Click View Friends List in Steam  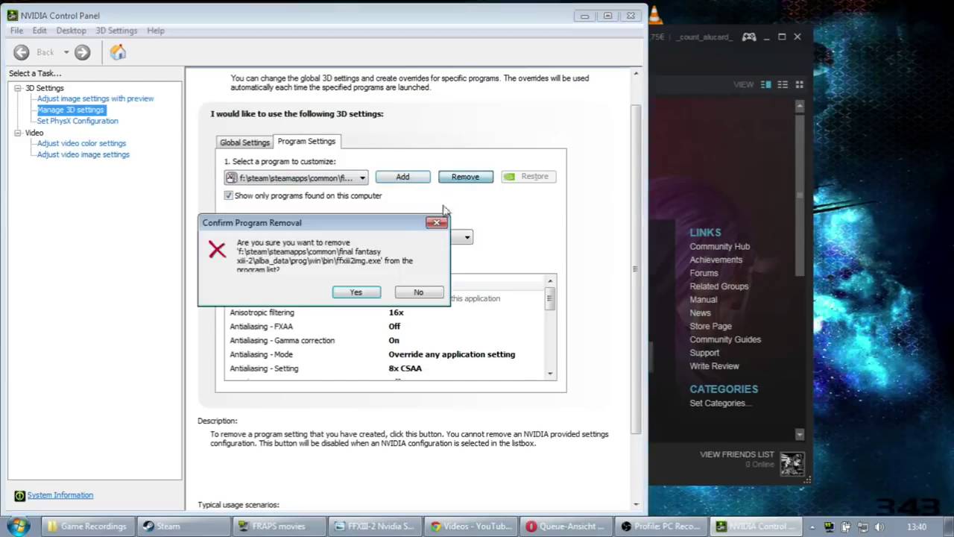[x=736, y=454]
